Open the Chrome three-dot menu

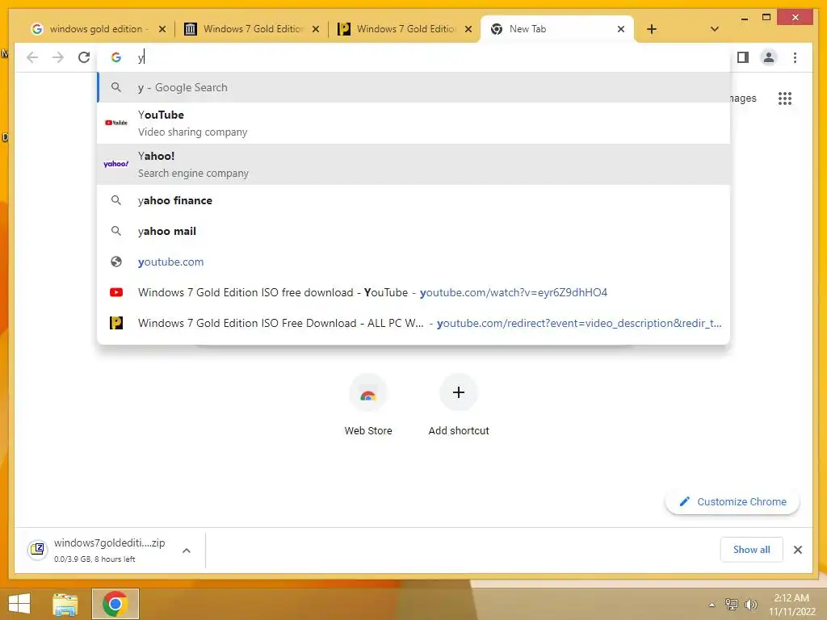tap(795, 57)
